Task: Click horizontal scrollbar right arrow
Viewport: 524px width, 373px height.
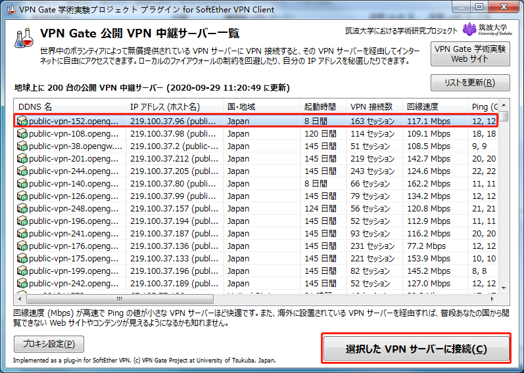Action: pos(492,299)
